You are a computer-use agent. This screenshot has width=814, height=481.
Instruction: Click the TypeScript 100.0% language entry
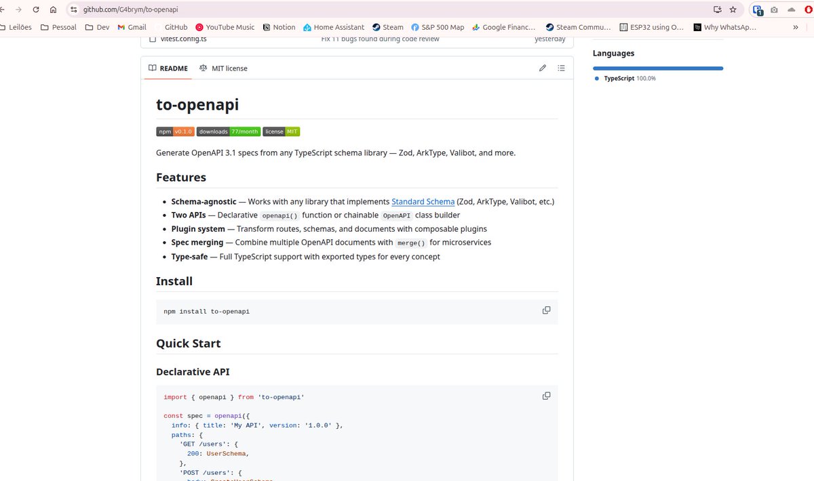(625, 79)
